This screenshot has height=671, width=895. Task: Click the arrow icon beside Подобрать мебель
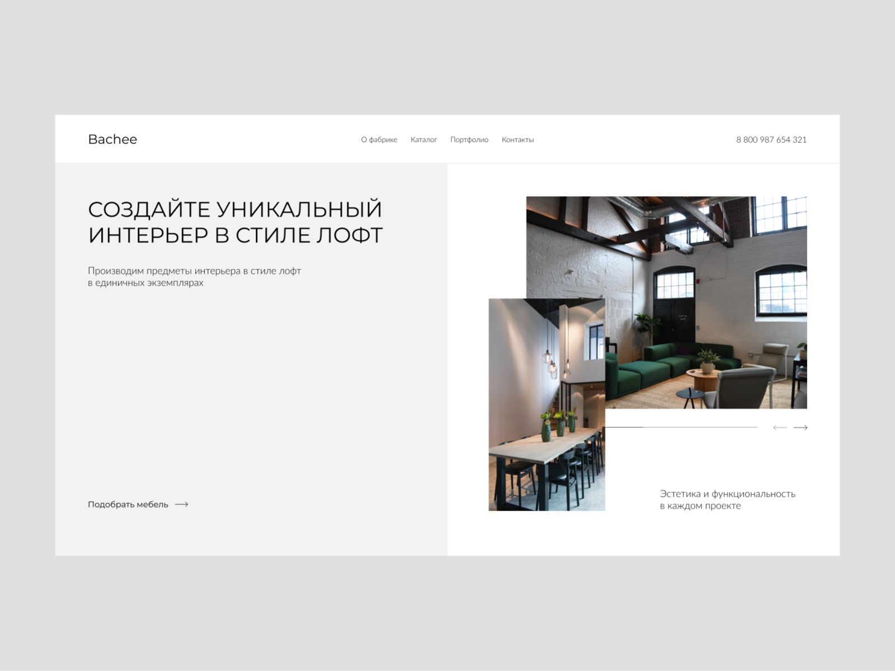pos(181,504)
